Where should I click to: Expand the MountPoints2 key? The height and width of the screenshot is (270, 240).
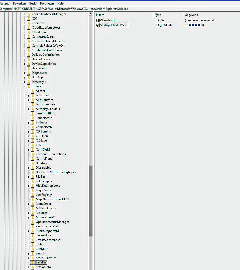coord(29,218)
